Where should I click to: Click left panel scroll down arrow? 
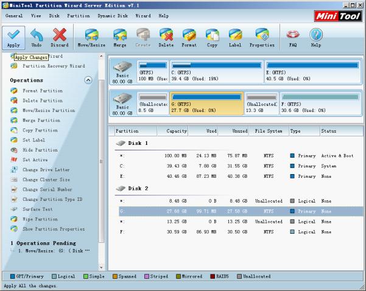pos(101,267)
